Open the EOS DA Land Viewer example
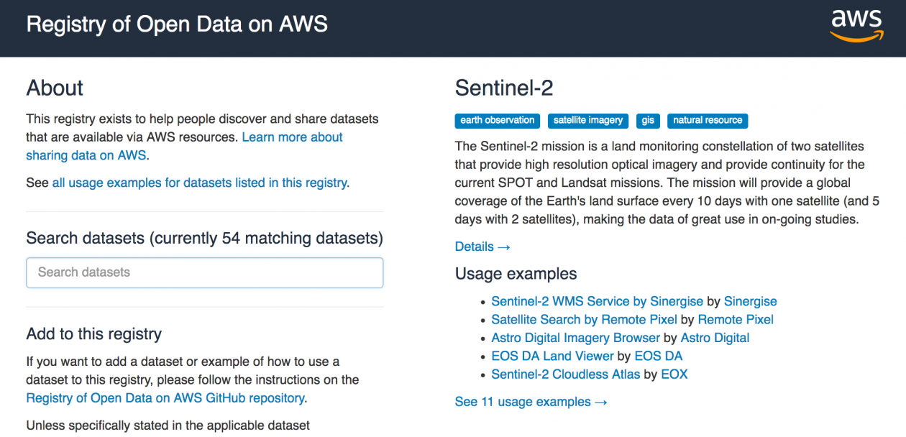 552,356
